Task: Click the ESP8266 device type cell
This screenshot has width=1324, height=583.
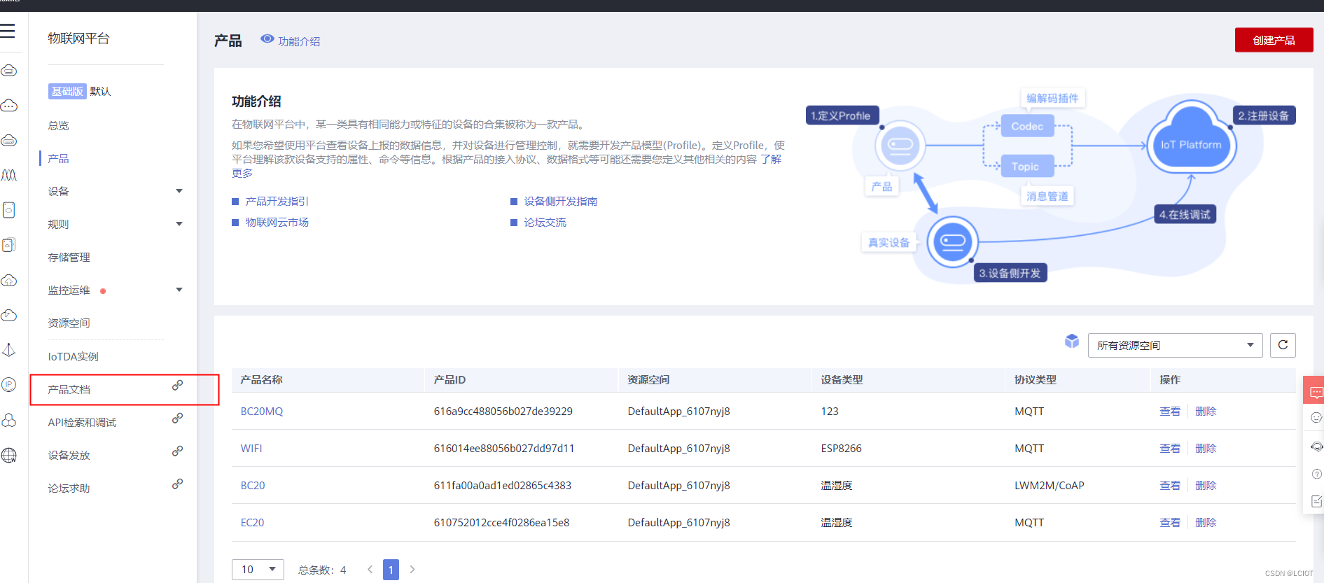Action: [842, 449]
